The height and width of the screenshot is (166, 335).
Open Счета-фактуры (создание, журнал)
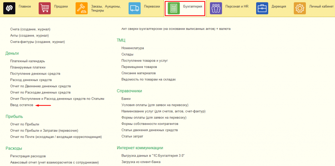(x=37, y=42)
